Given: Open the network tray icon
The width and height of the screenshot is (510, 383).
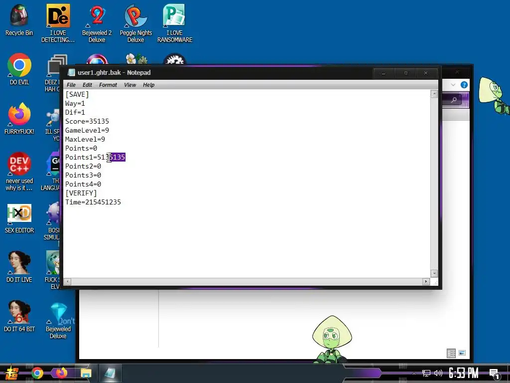Looking at the screenshot, I should click(x=426, y=373).
